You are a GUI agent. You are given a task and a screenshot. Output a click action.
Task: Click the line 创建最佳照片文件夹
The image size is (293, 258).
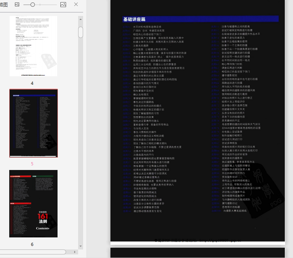(x=233, y=109)
